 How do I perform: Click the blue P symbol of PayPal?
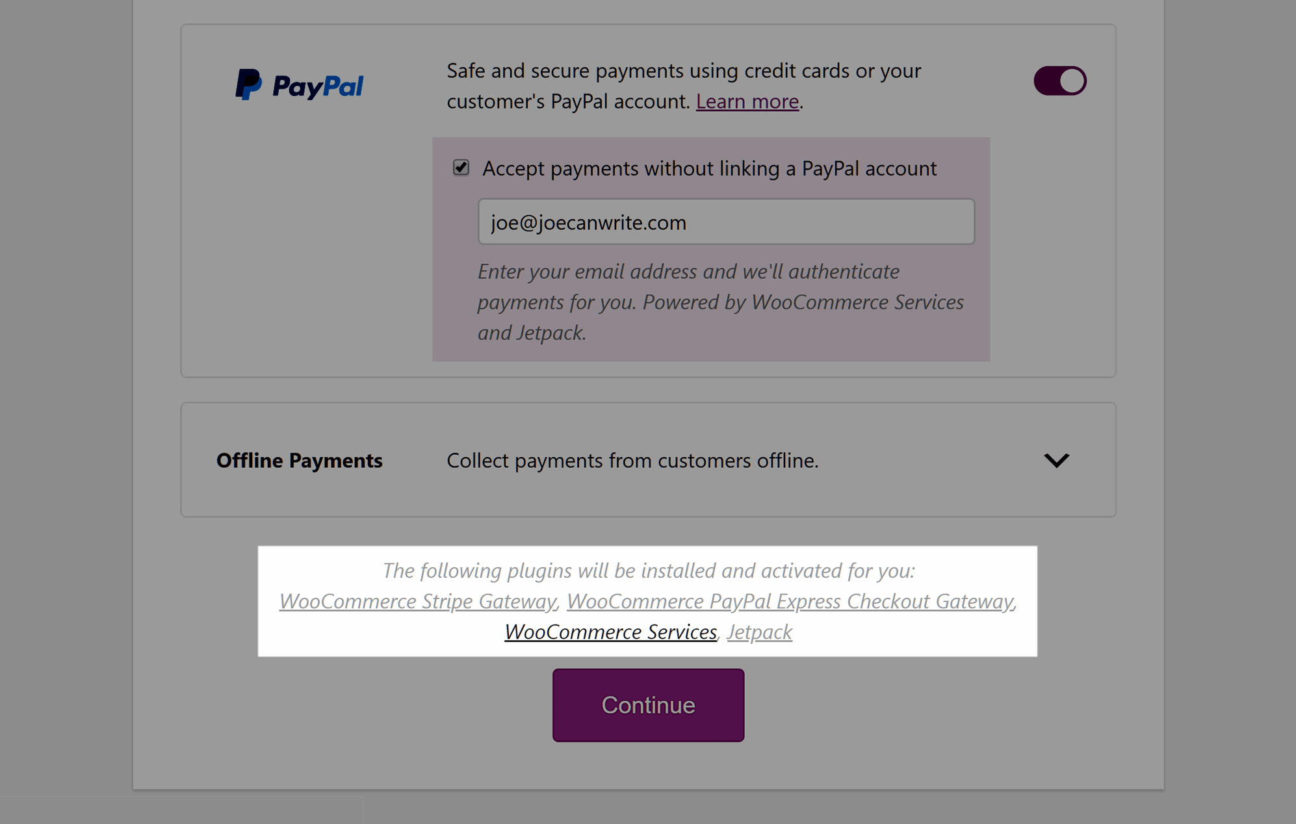point(248,84)
